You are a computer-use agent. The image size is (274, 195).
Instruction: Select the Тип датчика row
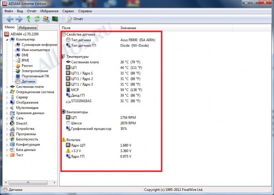111,40
